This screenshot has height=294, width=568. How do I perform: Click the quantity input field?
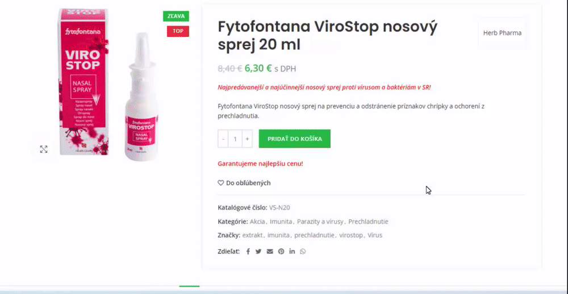click(235, 138)
